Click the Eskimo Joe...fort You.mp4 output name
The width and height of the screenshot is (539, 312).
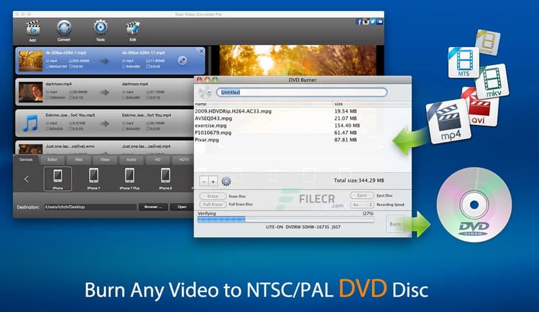[146, 115]
